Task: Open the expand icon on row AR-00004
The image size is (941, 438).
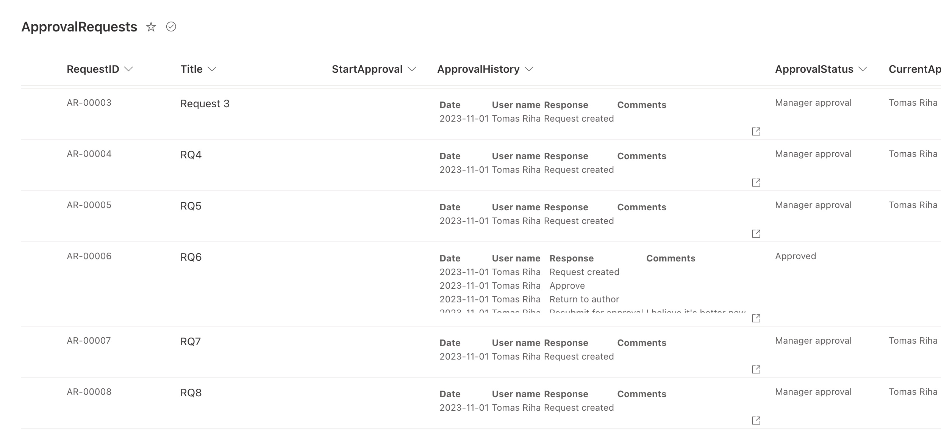Action: point(756,182)
